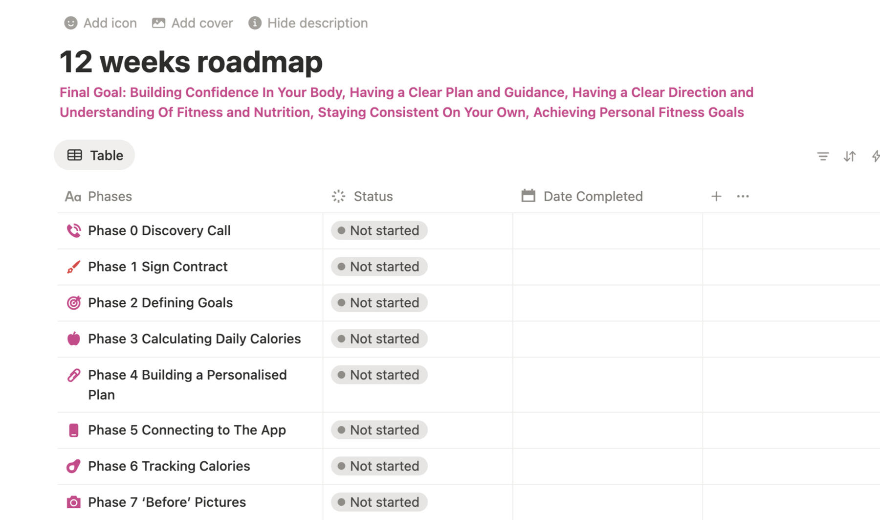
Task: Click the paintbrush icon beside Phase 1
Action: pos(73,267)
